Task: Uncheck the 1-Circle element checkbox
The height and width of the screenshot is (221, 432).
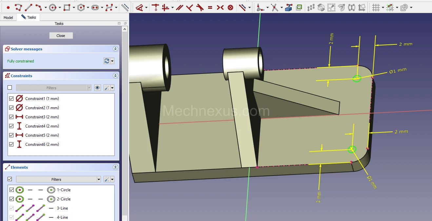Action: click(x=11, y=190)
